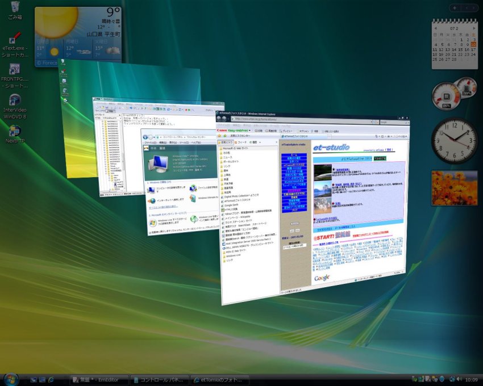Expand the 天気予報 favorites folder

[x=226, y=183]
